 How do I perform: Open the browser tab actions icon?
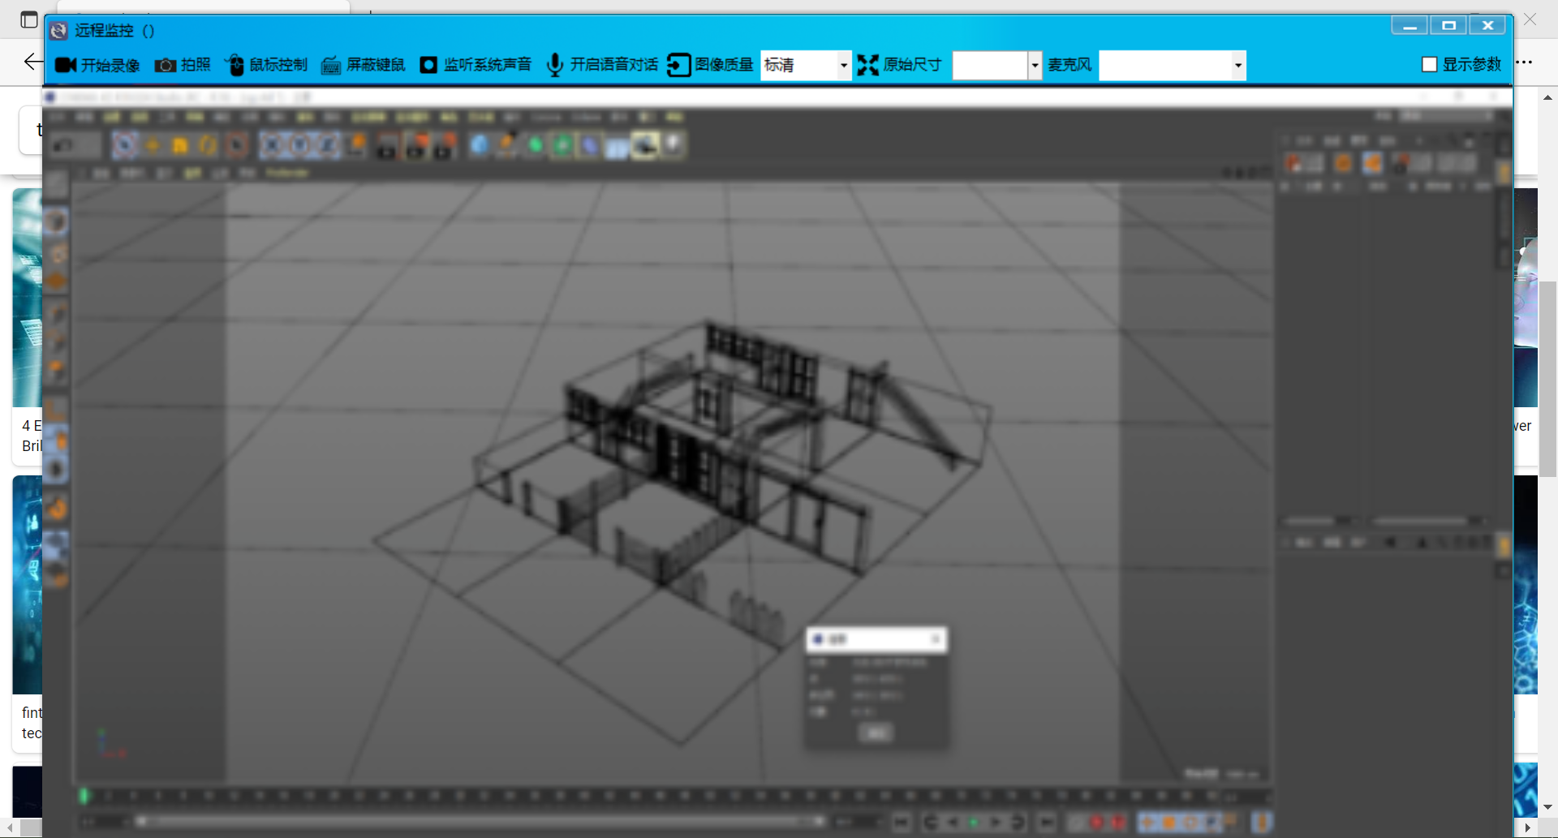(29, 19)
